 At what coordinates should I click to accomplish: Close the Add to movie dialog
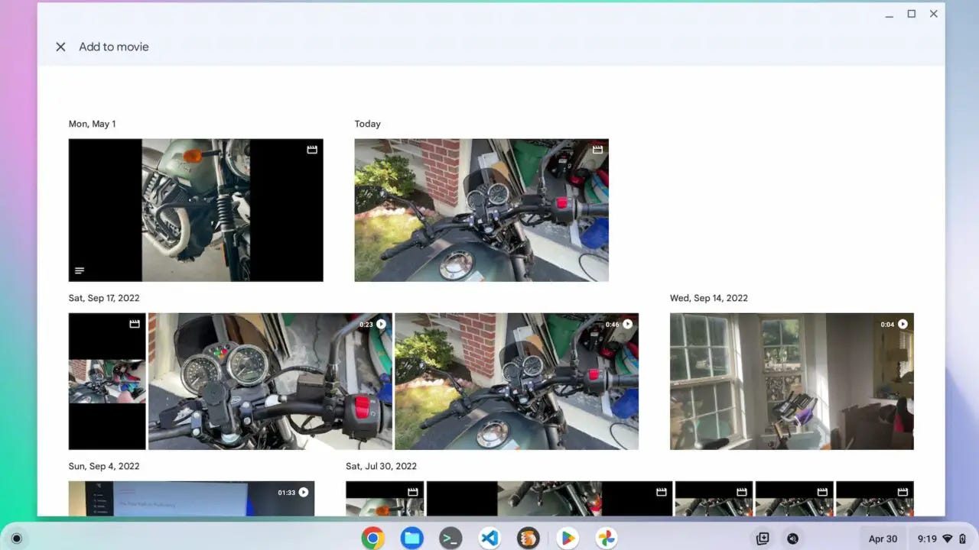(60, 47)
